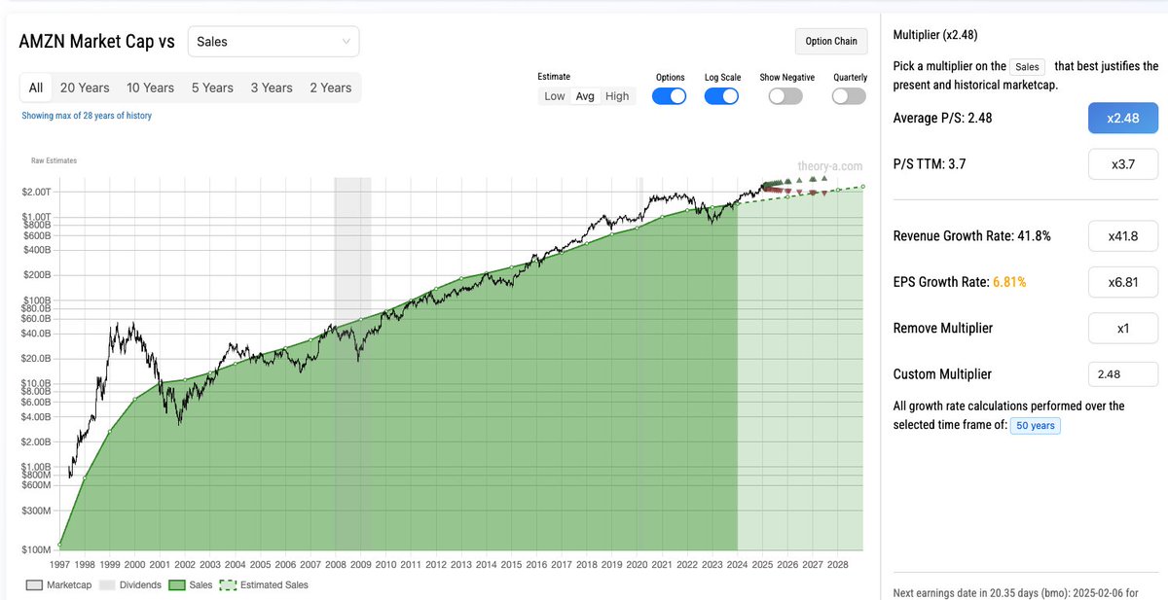The image size is (1168, 600).
Task: Click 'Showing max of 28 years of history'
Action: [87, 116]
